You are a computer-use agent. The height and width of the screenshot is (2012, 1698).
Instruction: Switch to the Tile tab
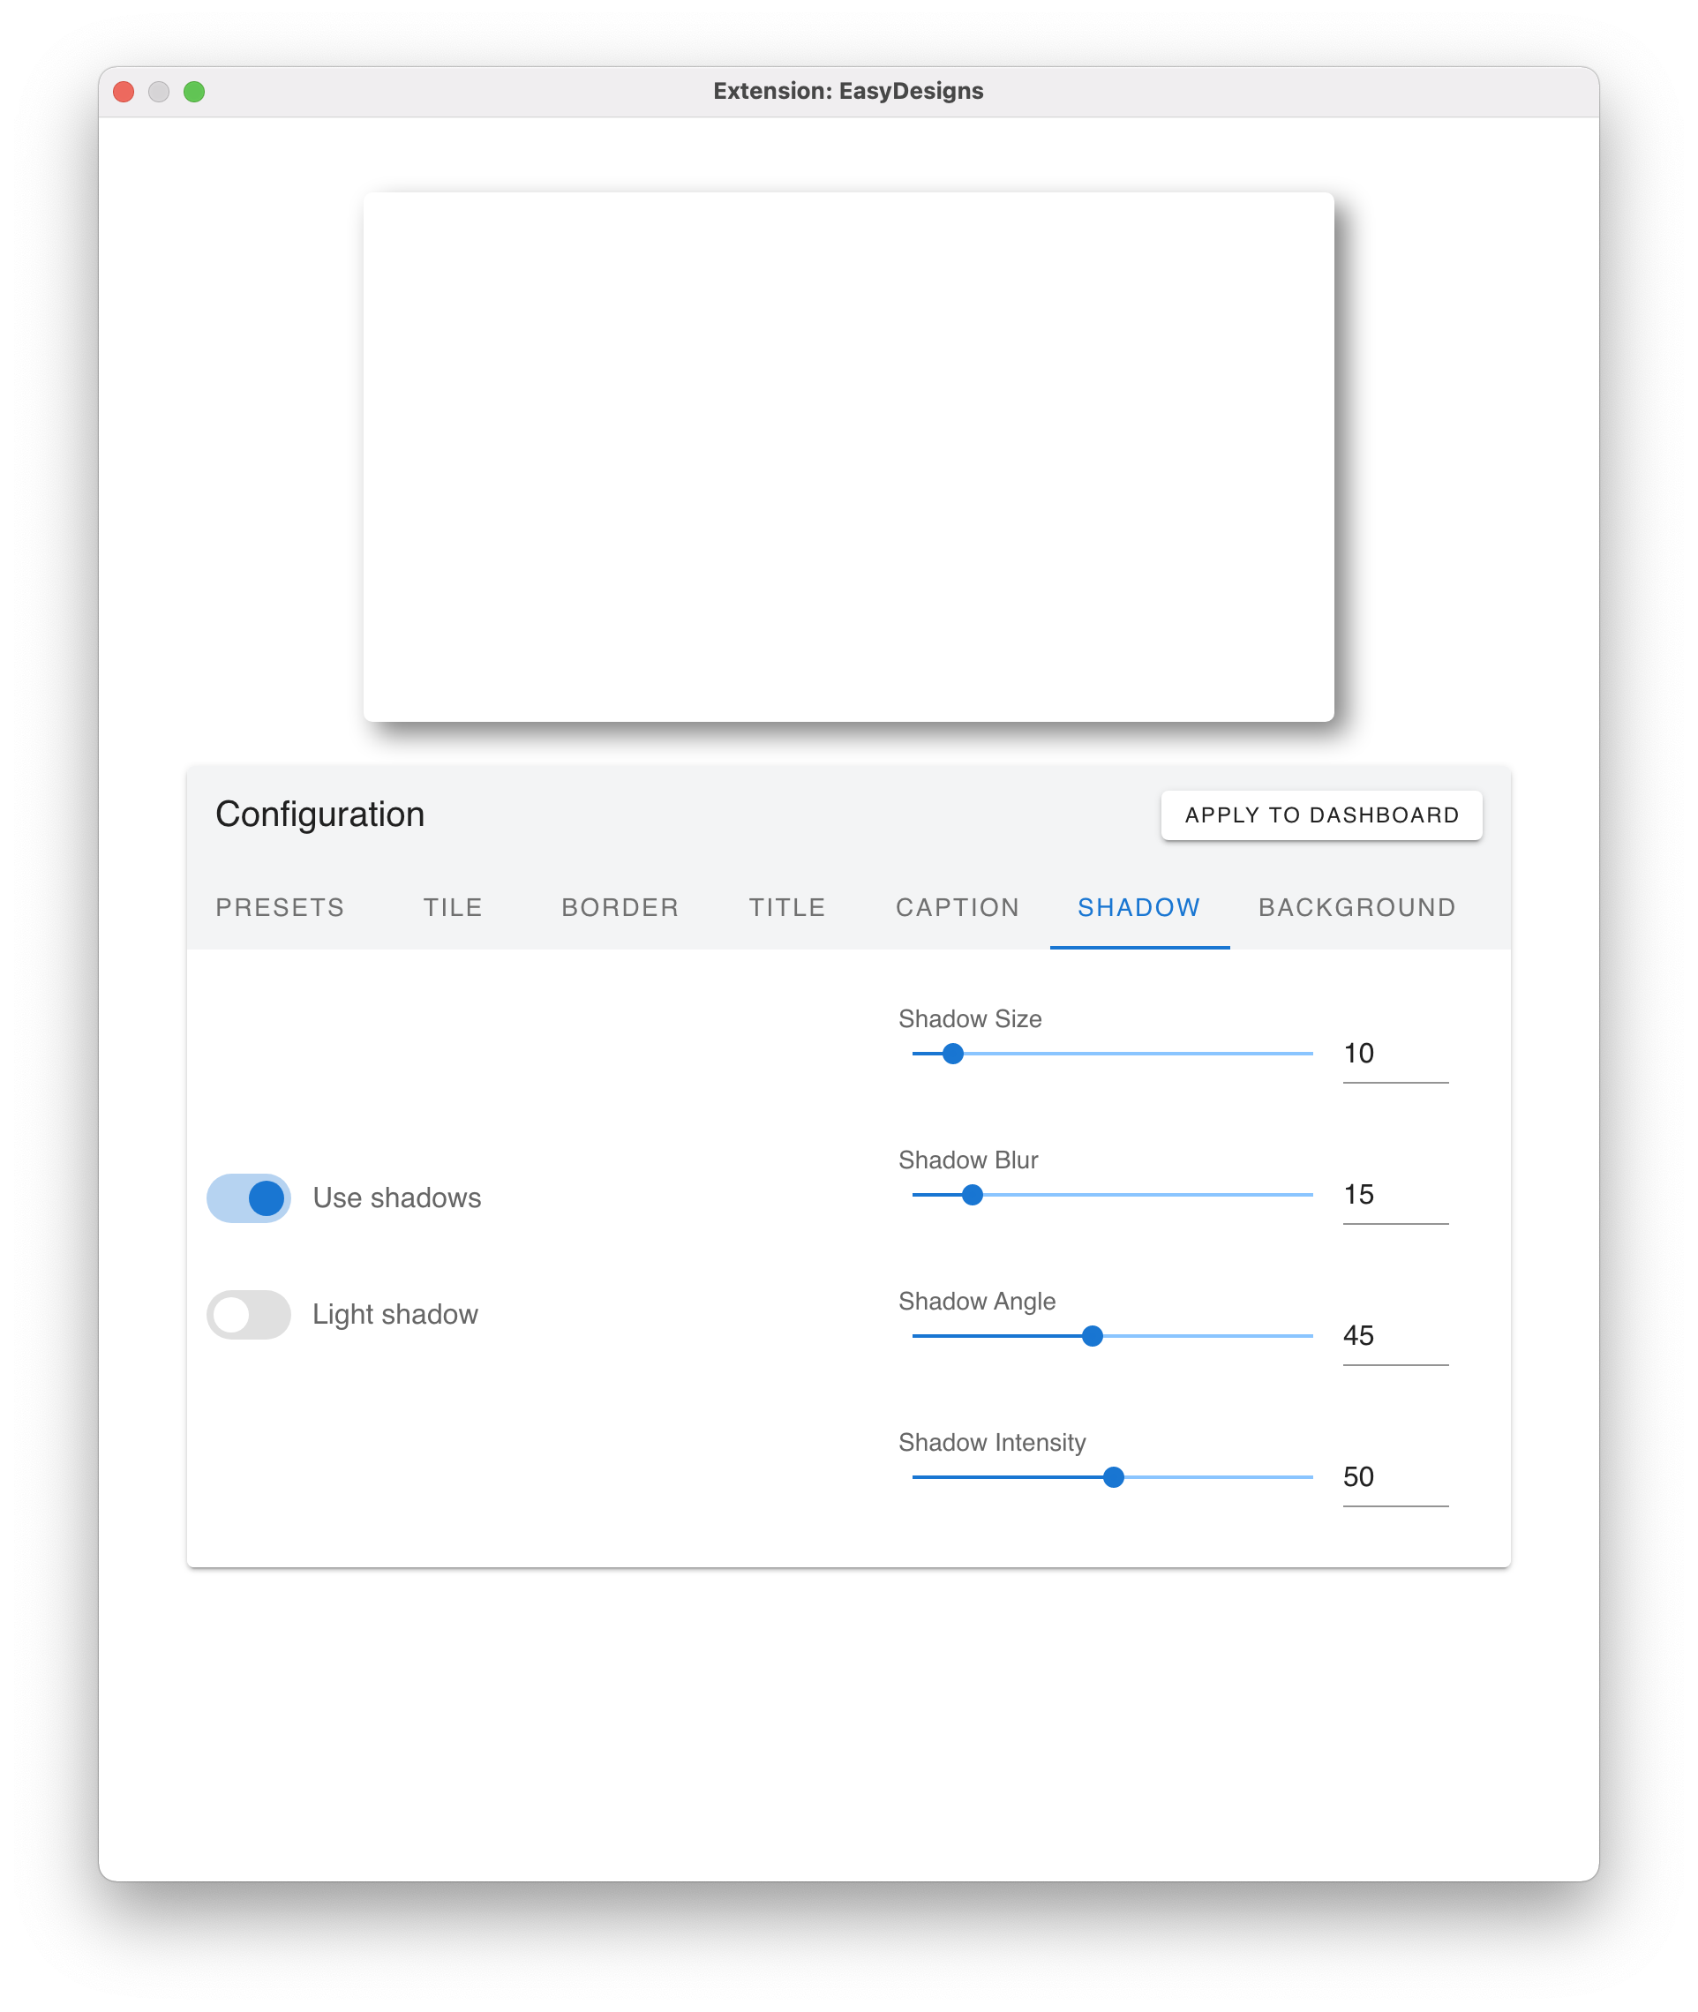click(453, 907)
